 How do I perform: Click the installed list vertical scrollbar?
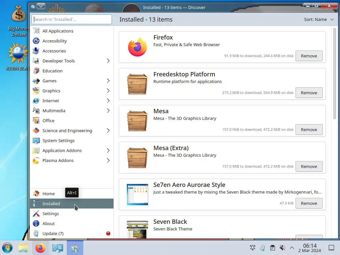point(335,74)
